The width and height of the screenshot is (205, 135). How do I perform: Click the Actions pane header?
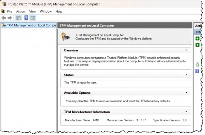(198, 26)
